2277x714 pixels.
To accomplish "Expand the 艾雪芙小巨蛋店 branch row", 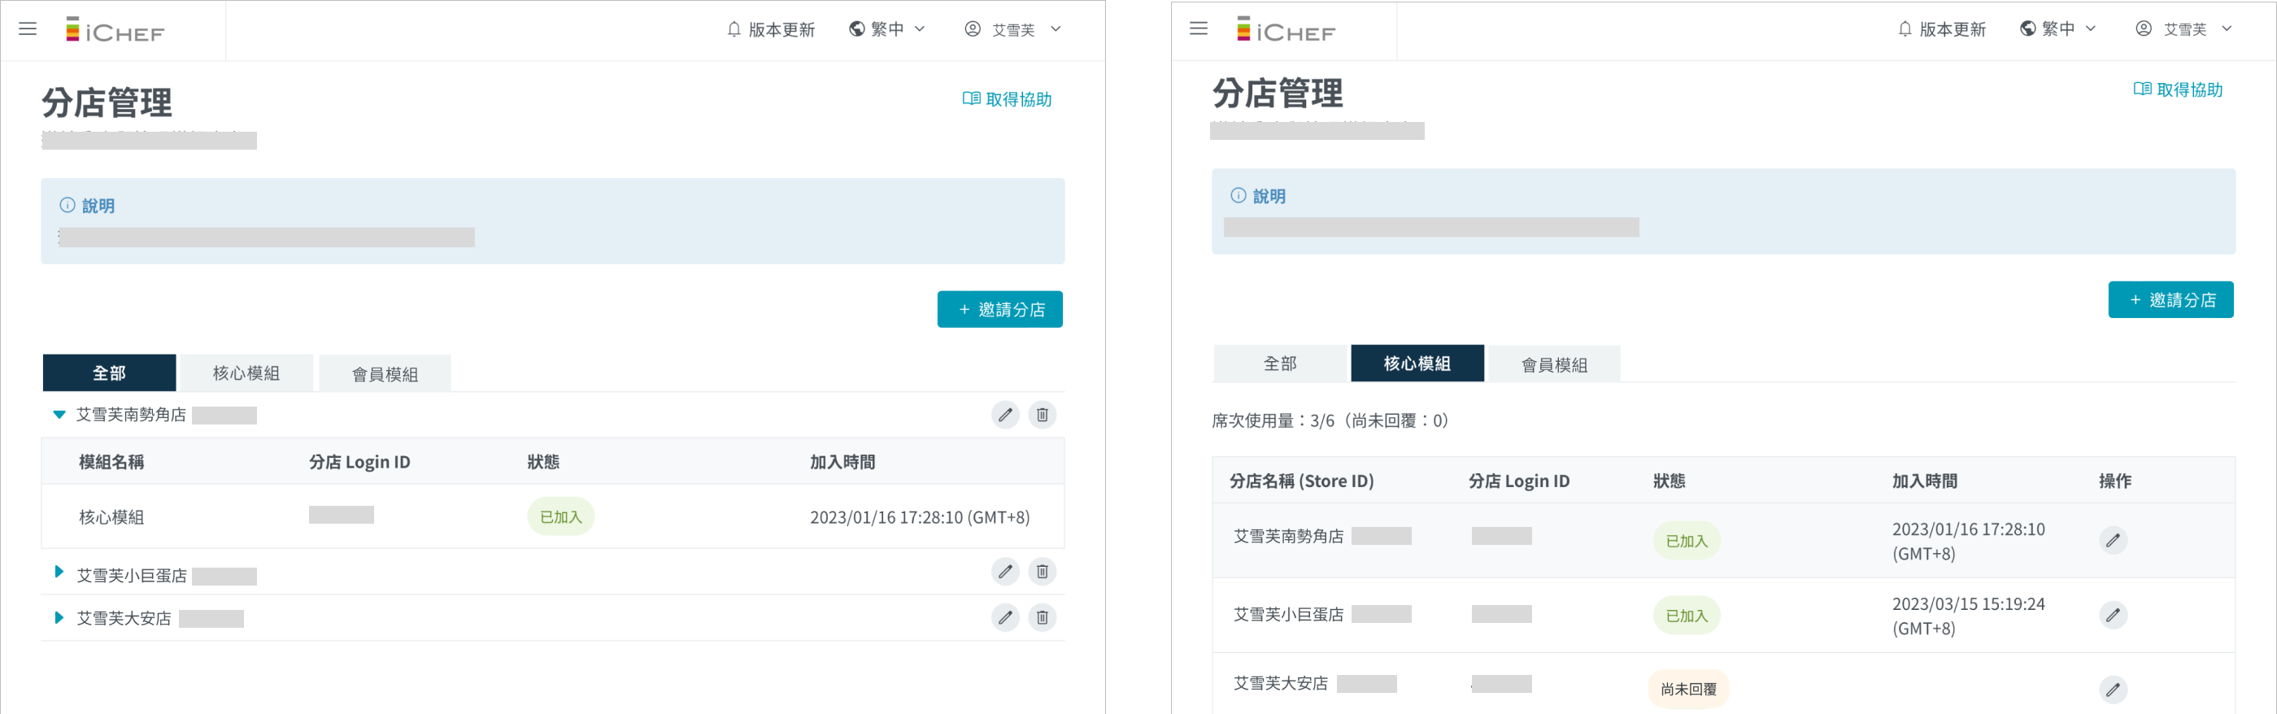I will coord(59,572).
